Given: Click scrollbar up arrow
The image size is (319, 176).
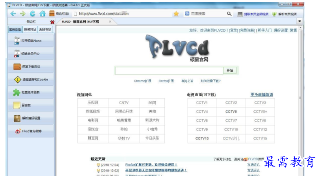Looking at the screenshot, I should coord(300,28).
